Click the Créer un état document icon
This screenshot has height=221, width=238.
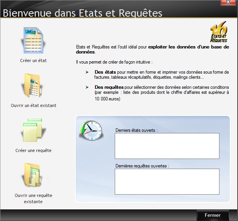coord(33,40)
